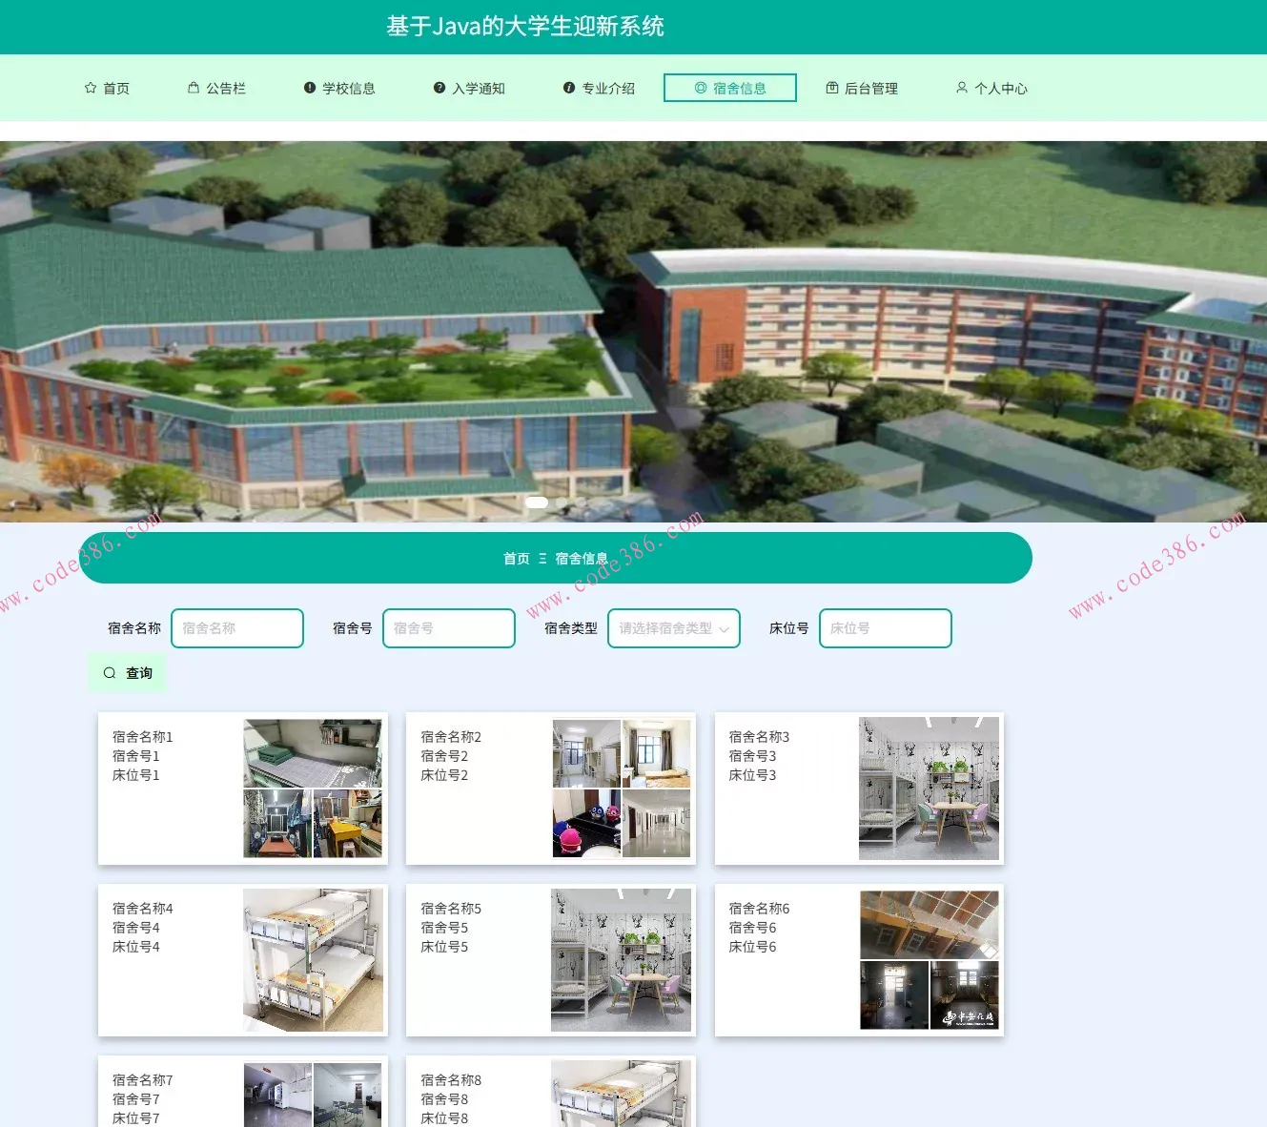Click the 床位号4 text
The image size is (1267, 1127).
coord(136,947)
